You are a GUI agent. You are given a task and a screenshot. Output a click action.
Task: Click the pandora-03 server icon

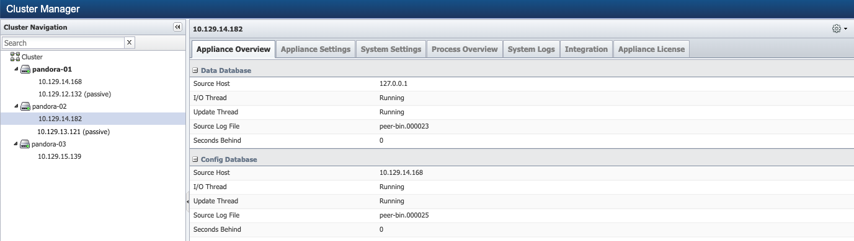click(25, 144)
